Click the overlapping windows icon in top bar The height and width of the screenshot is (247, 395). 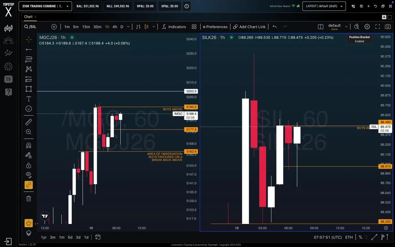tap(383, 6)
